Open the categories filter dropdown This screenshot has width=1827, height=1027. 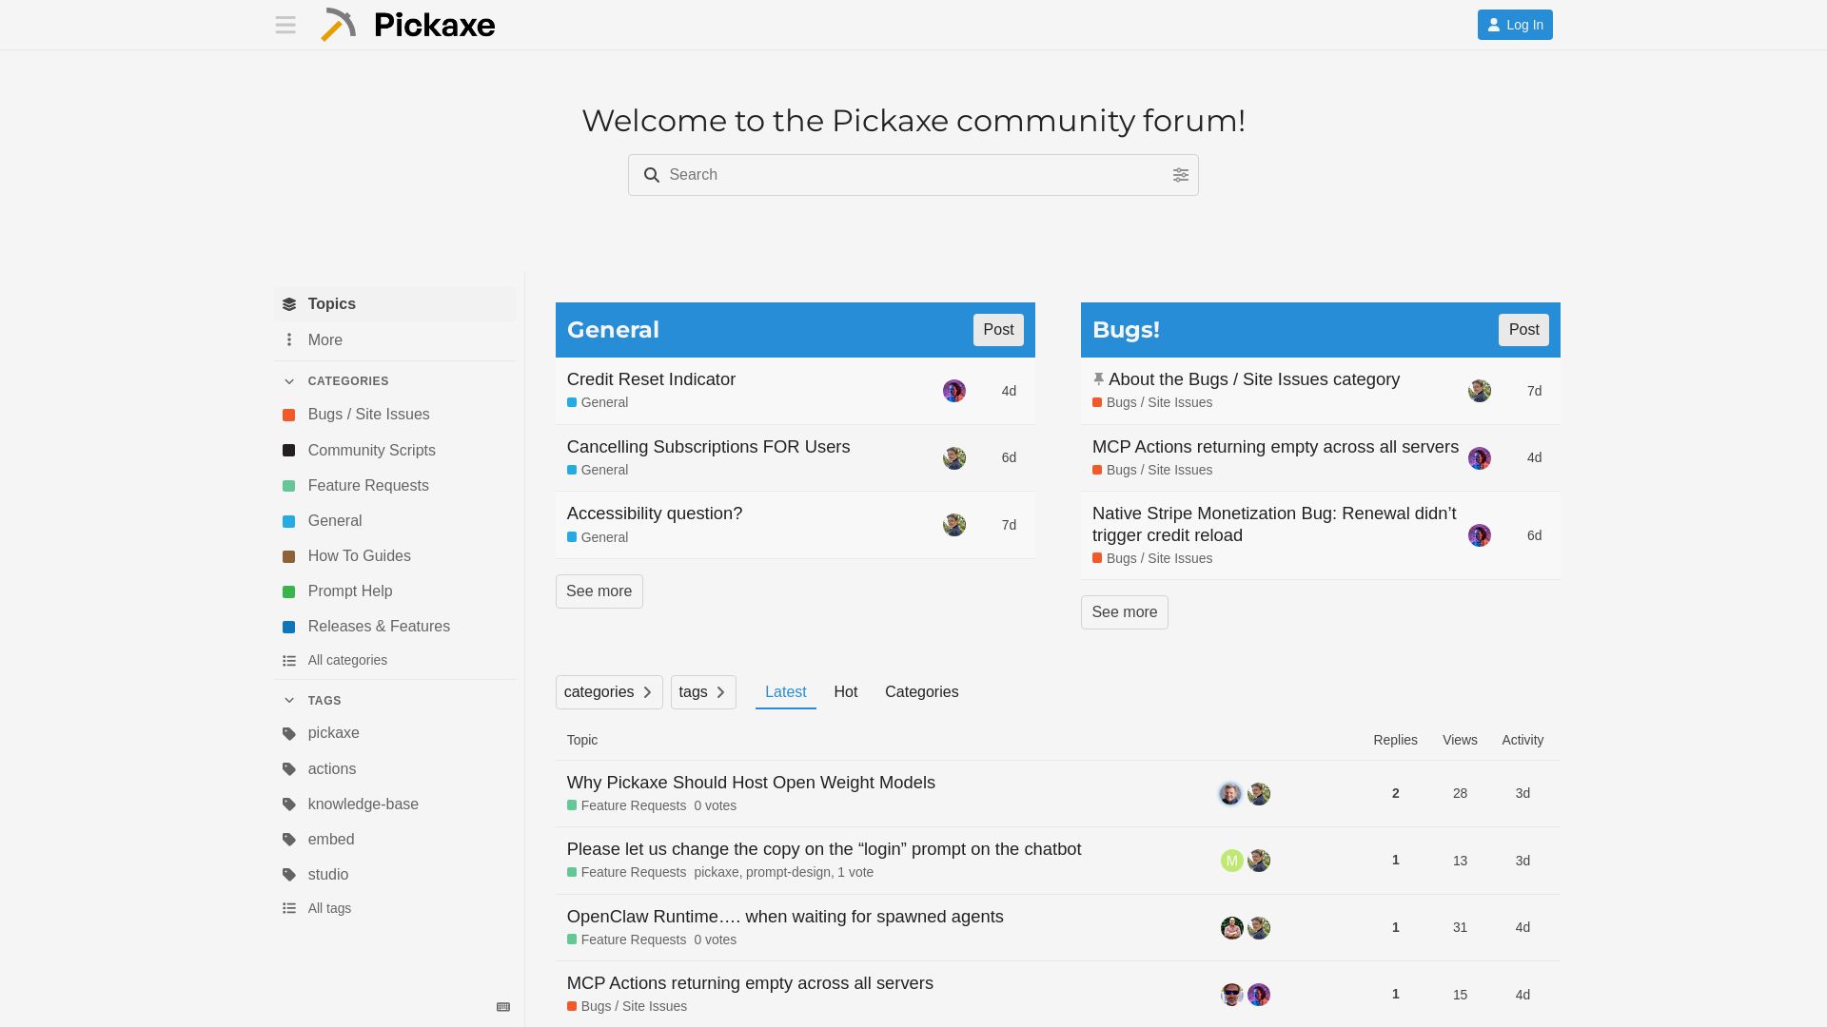tap(609, 692)
